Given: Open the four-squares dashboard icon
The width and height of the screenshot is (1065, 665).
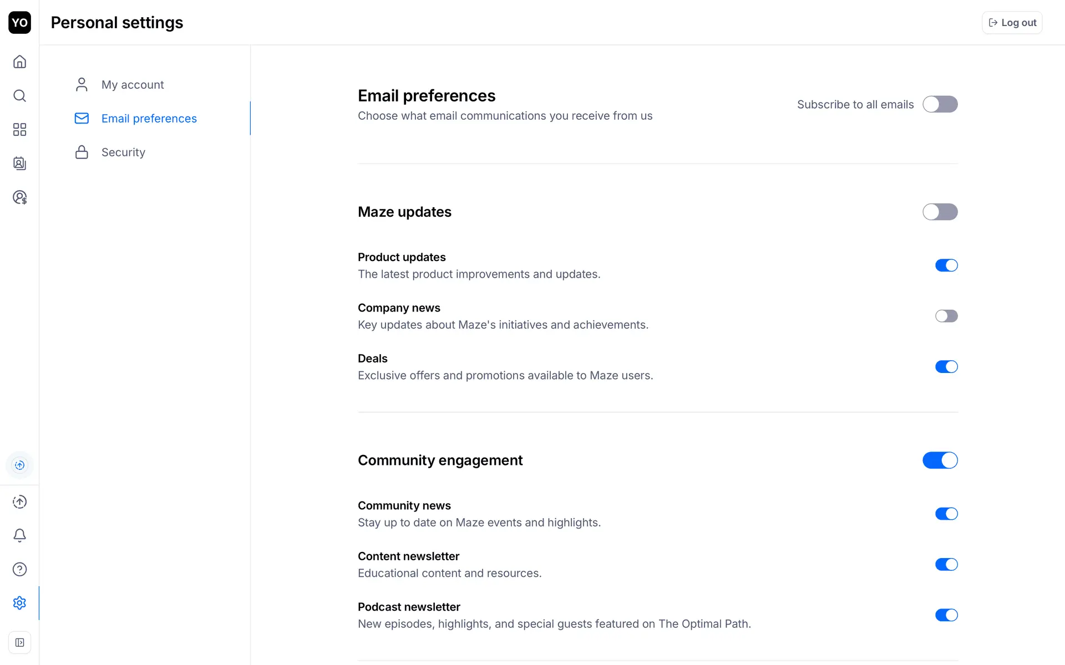Looking at the screenshot, I should pyautogui.click(x=19, y=130).
